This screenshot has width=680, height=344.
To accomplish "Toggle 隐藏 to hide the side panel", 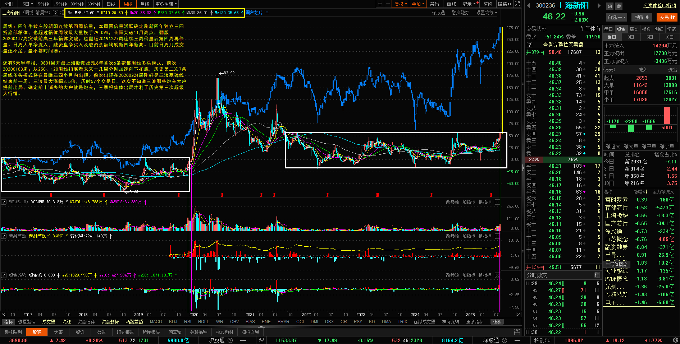I will pyautogui.click(x=505, y=4).
